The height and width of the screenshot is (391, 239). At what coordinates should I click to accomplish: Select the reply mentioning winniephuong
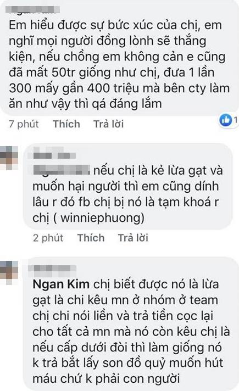point(127,186)
